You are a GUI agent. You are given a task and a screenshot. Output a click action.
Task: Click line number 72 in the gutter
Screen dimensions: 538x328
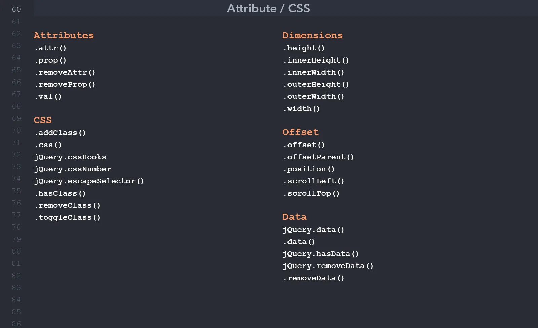[x=16, y=155]
